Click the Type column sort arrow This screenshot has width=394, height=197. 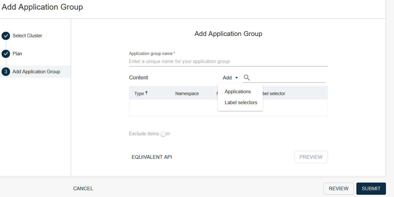pyautogui.click(x=147, y=93)
